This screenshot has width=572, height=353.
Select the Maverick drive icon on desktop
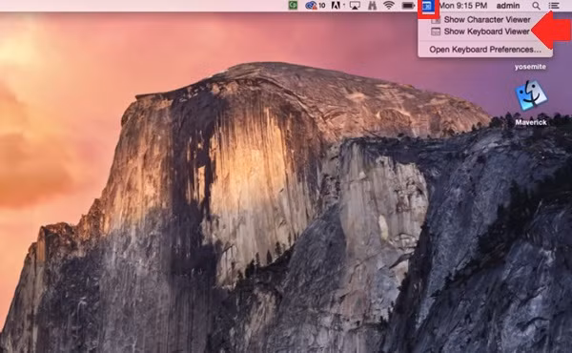(531, 95)
